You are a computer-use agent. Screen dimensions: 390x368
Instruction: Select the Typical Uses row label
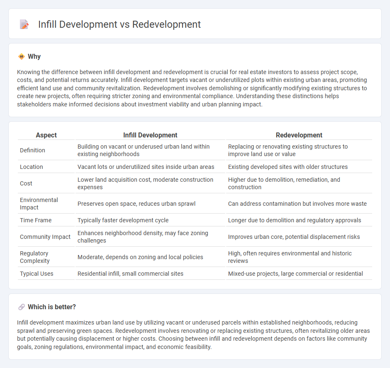click(37, 274)
